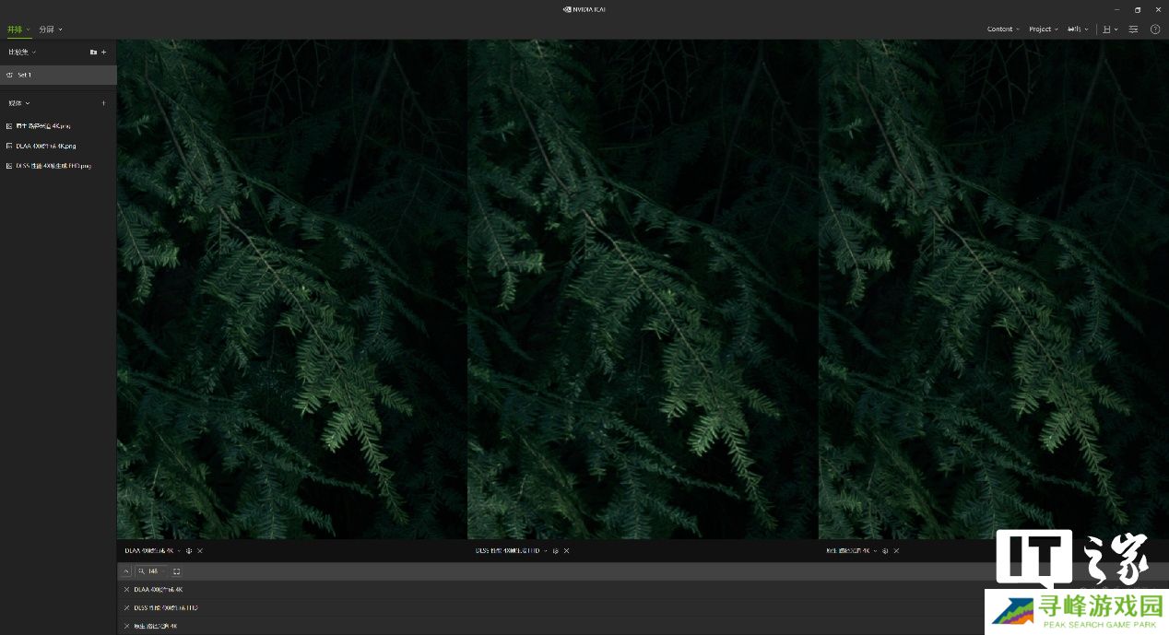
Task: Click the fit-to-screen icon next to zoom field
Action: tap(177, 571)
